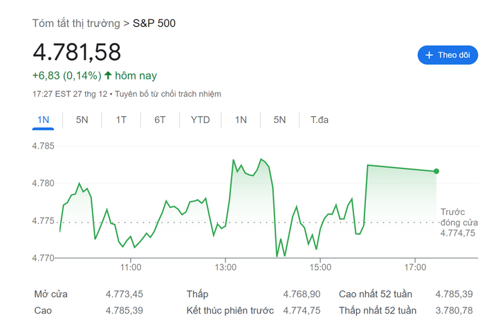The image size is (498, 324).
Task: Switch to the 5N tab beside 1T
Action: [82, 120]
